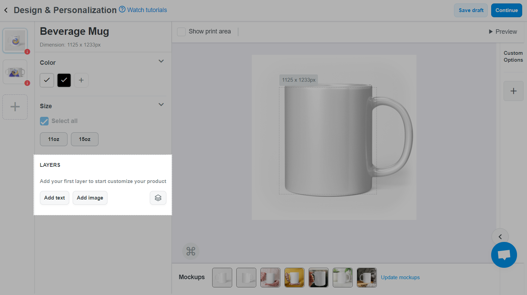The image size is (527, 295).
Task: Click the LAYERS heading
Action: [50, 165]
